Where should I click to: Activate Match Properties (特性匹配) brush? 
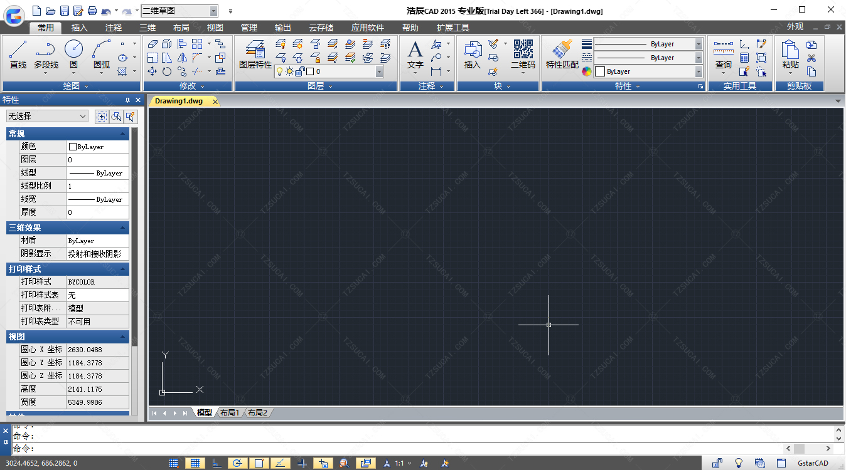point(562,55)
